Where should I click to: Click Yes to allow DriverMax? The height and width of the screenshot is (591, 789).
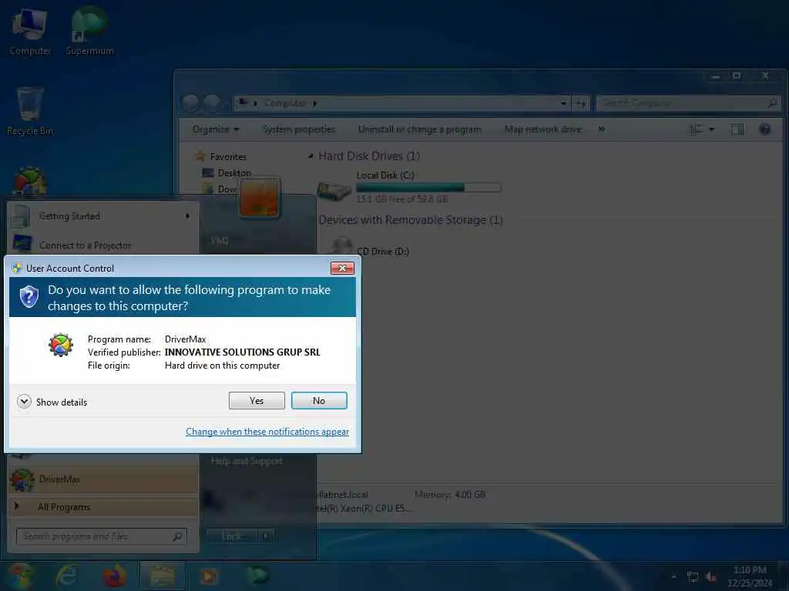coord(257,400)
